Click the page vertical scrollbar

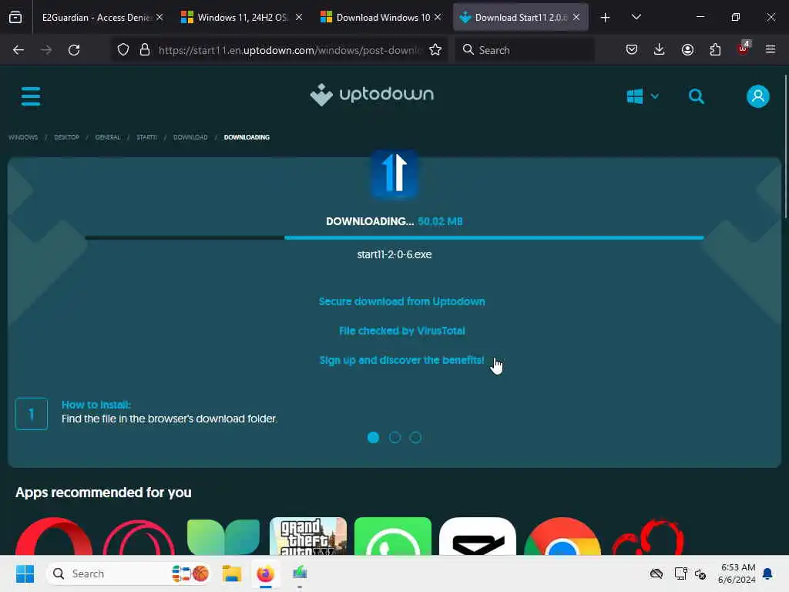[785, 146]
